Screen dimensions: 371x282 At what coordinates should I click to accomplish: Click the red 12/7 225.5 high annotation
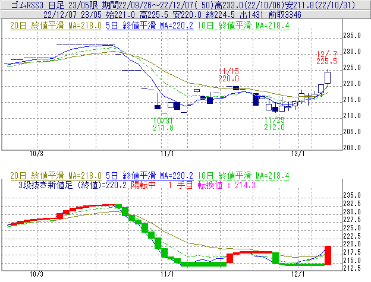[327, 58]
